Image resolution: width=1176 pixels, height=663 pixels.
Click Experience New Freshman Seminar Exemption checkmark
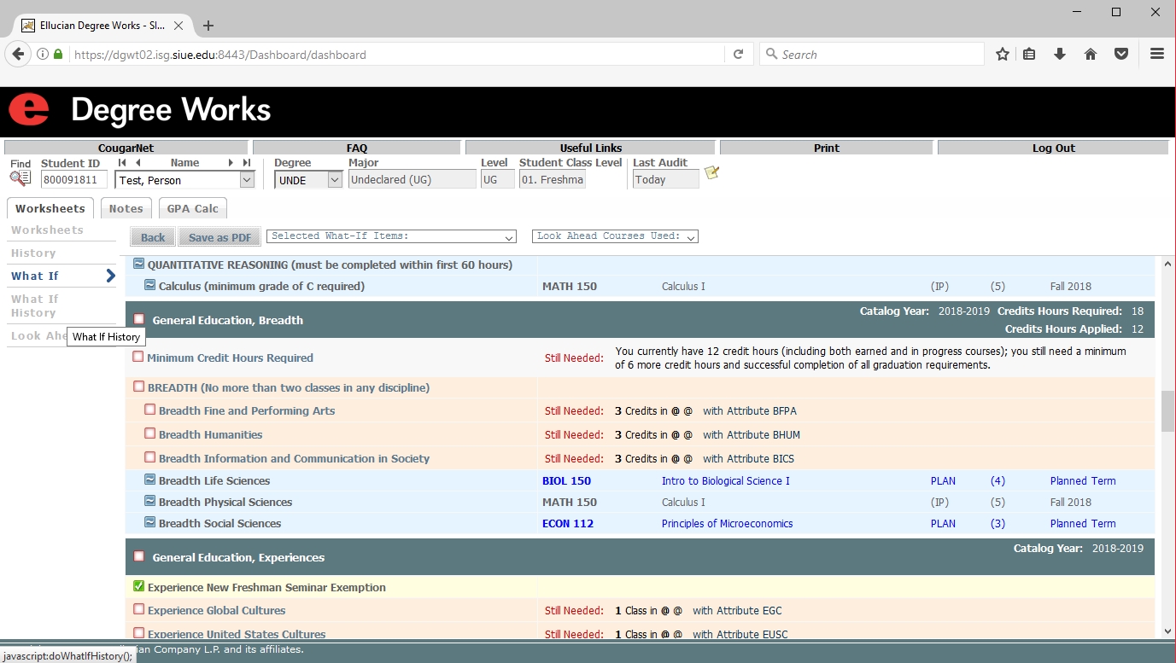point(139,587)
